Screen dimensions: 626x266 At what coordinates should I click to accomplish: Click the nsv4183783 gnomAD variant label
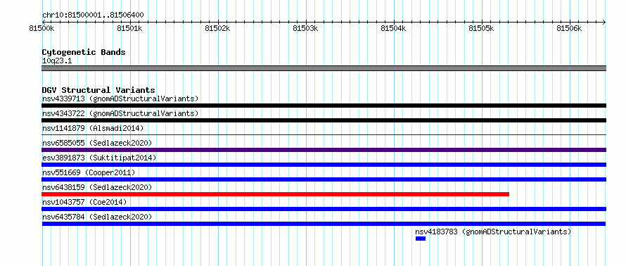pyautogui.click(x=493, y=232)
